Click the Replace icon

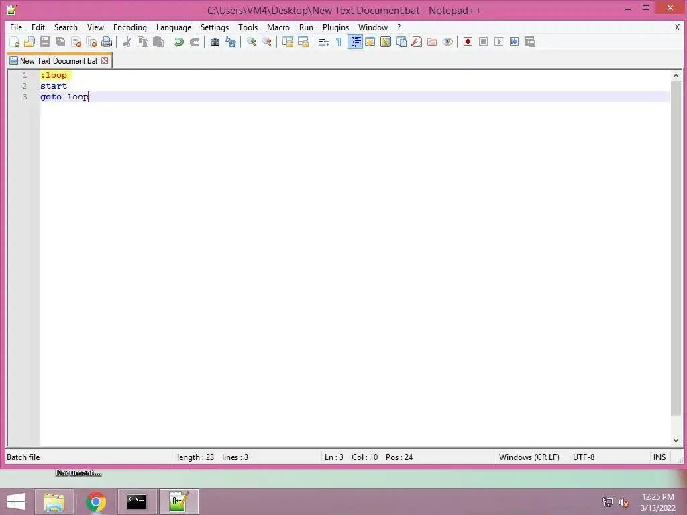tap(231, 42)
